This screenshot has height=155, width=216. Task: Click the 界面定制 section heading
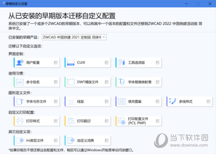click(x=17, y=54)
